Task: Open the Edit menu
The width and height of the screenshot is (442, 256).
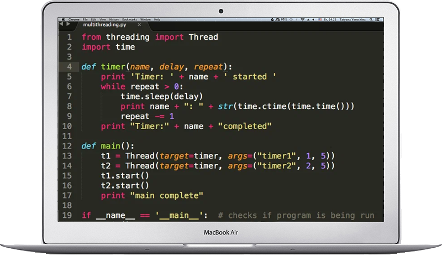Action: (93, 19)
